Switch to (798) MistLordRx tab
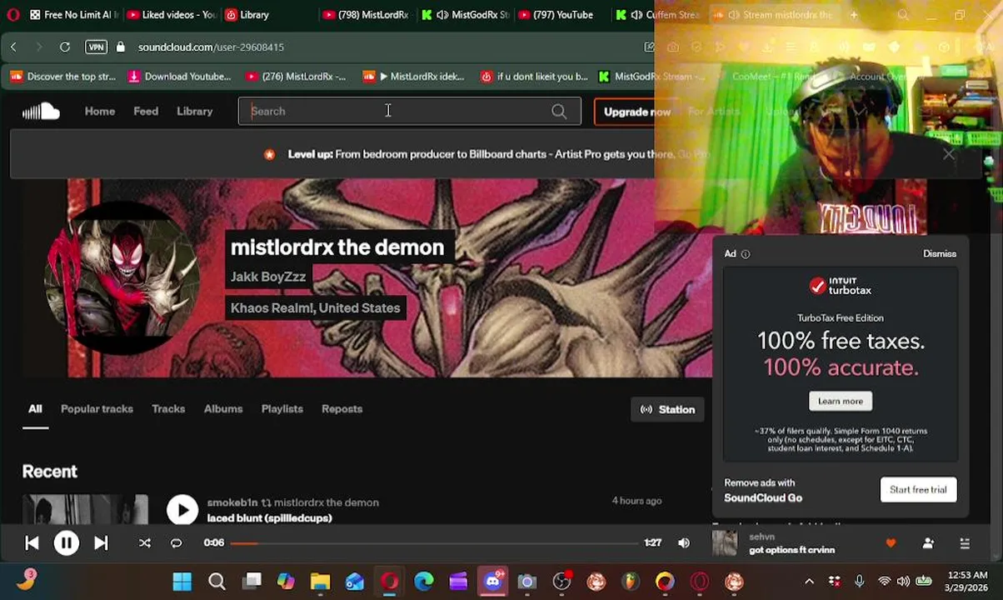 (x=367, y=15)
